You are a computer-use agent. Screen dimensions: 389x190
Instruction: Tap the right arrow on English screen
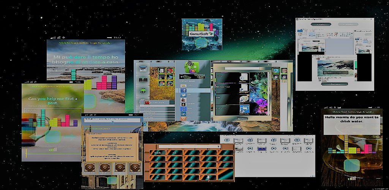pyautogui.click(x=71, y=137)
